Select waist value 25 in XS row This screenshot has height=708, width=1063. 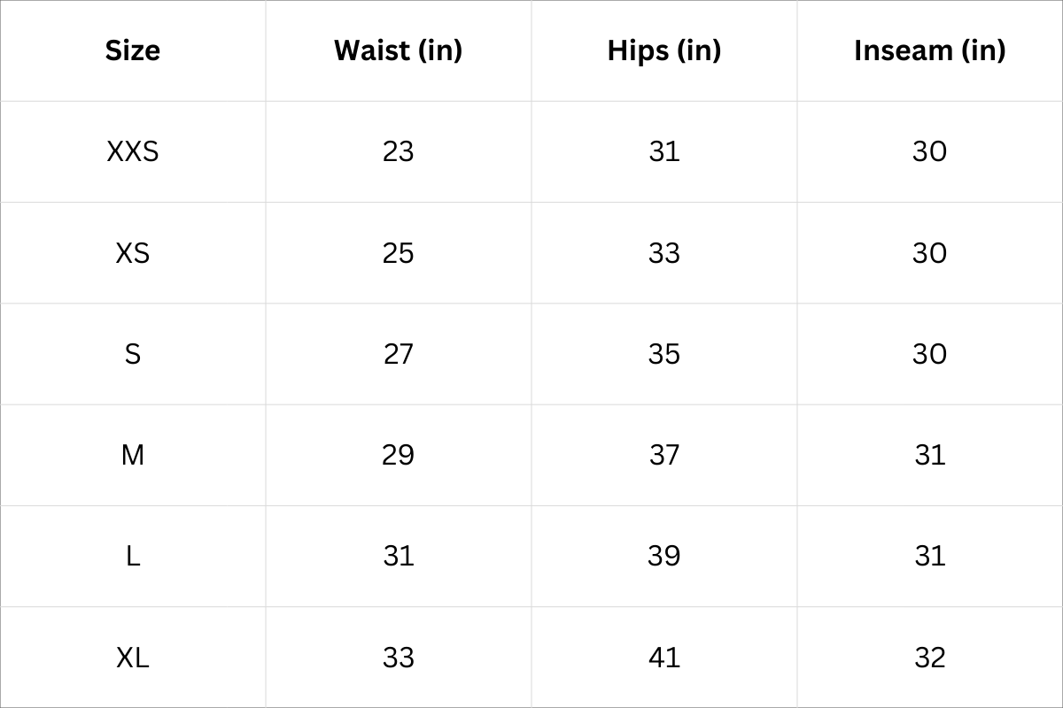click(x=399, y=254)
